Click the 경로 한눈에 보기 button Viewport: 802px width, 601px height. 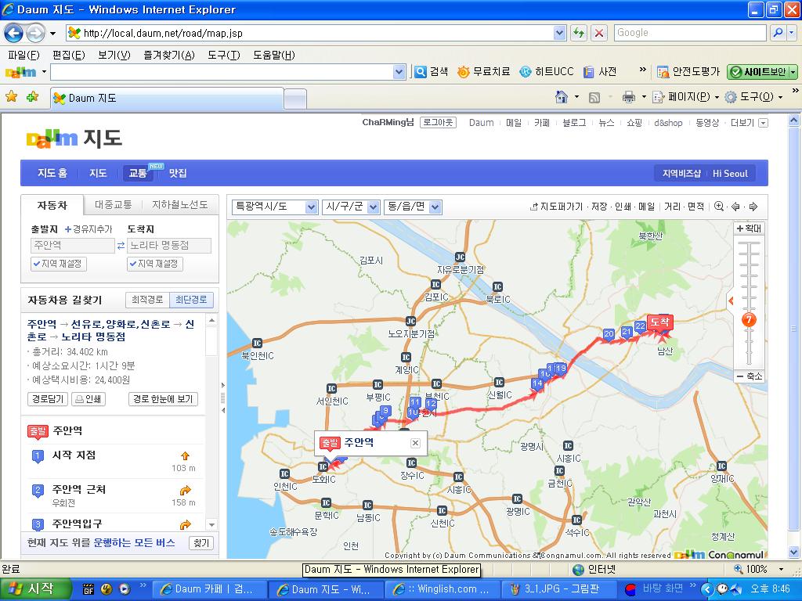pos(163,399)
